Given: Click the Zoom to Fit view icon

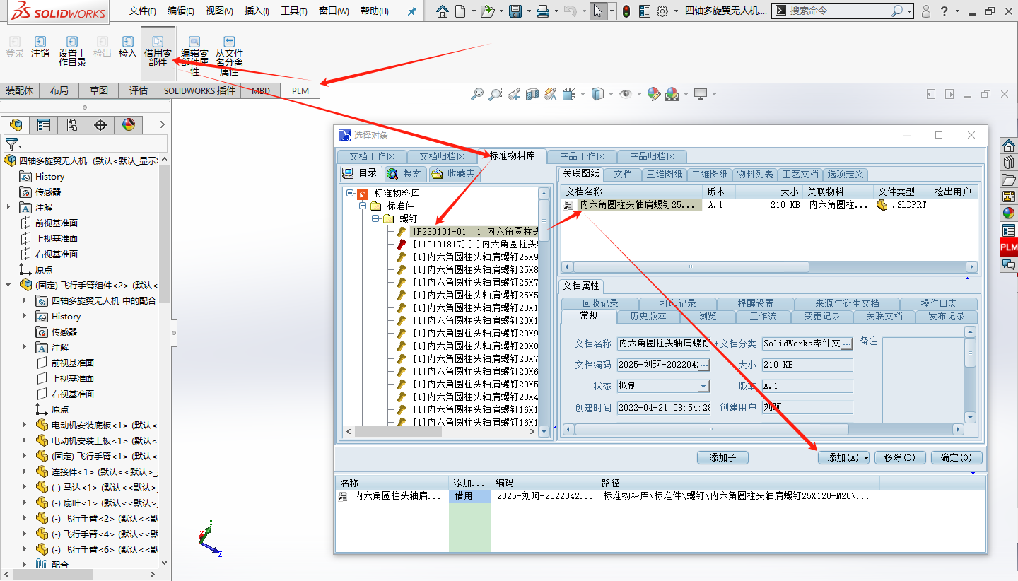Looking at the screenshot, I should pos(477,94).
